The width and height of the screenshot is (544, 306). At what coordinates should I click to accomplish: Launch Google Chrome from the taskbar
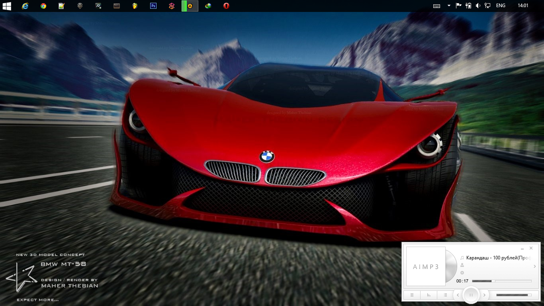point(43,6)
